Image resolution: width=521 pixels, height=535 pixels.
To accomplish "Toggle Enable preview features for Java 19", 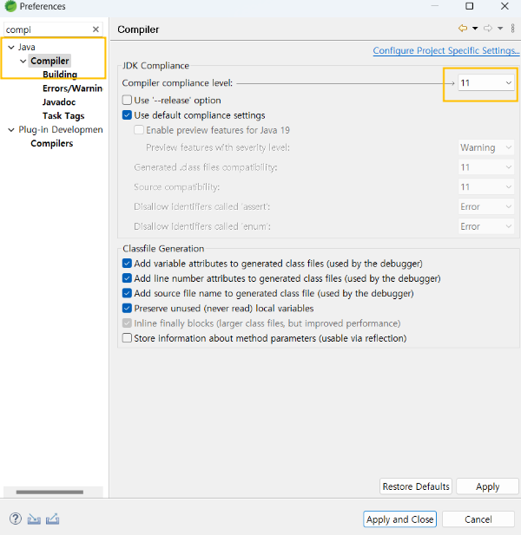I will pos(139,130).
